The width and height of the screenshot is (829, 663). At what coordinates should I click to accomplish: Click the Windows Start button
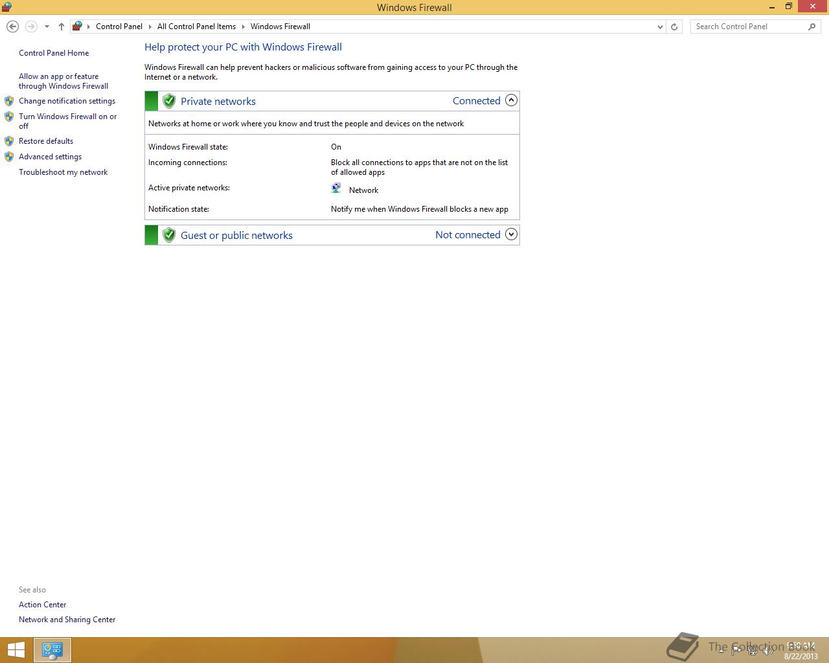tap(16, 650)
